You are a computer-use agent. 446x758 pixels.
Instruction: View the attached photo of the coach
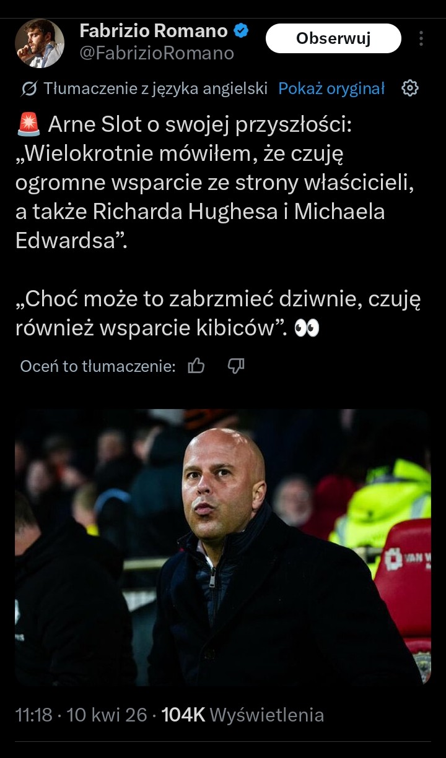point(223,547)
